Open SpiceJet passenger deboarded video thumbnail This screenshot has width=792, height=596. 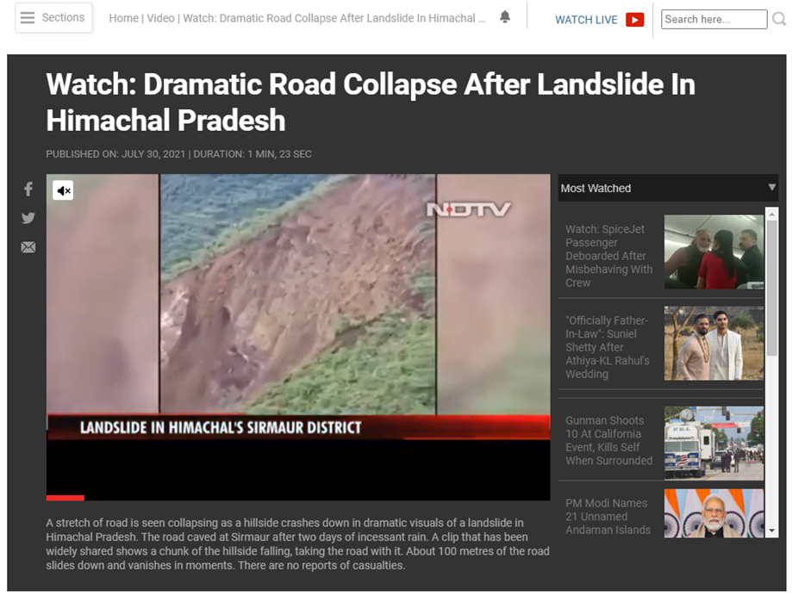tap(714, 251)
